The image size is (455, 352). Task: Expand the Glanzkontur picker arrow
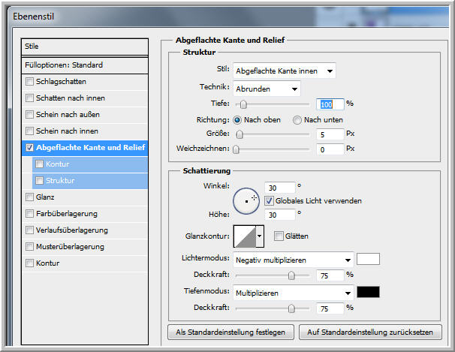point(260,236)
